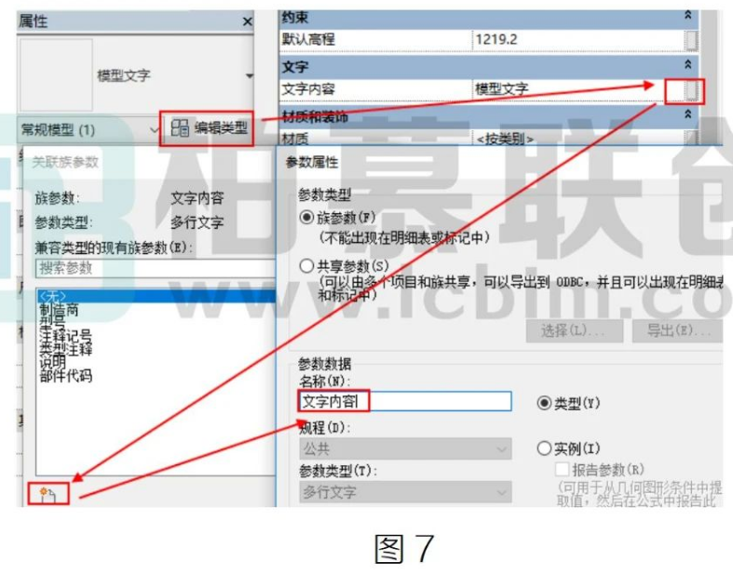Toggle the 报告参数(R) checkbox
The image size is (733, 576).
tap(563, 469)
